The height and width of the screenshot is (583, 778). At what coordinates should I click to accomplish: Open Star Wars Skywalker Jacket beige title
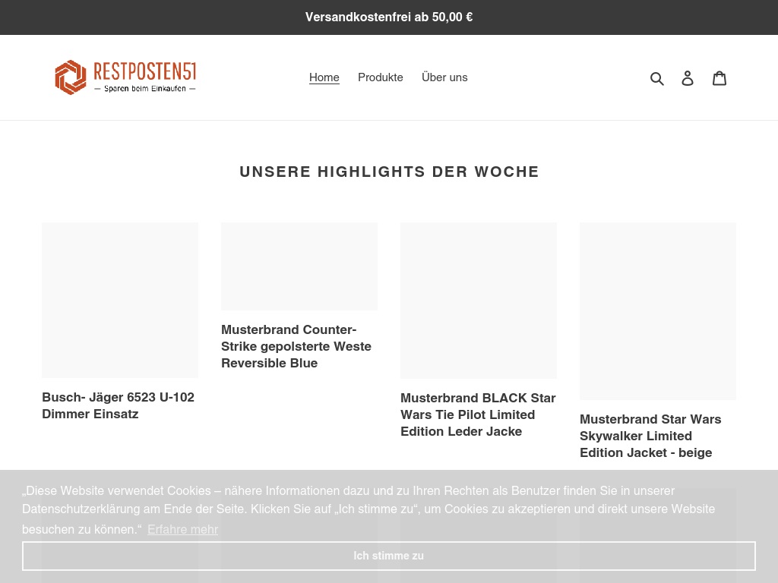point(650,436)
